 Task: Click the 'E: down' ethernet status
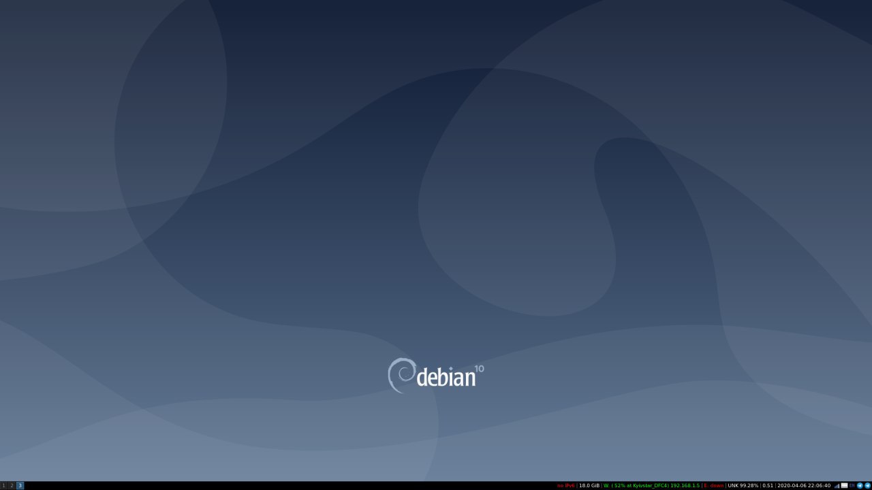pos(713,486)
